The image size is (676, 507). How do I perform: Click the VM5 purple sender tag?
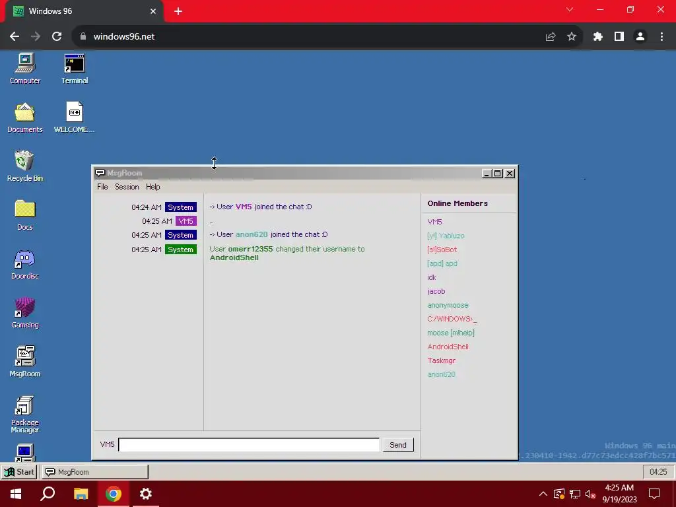click(186, 221)
